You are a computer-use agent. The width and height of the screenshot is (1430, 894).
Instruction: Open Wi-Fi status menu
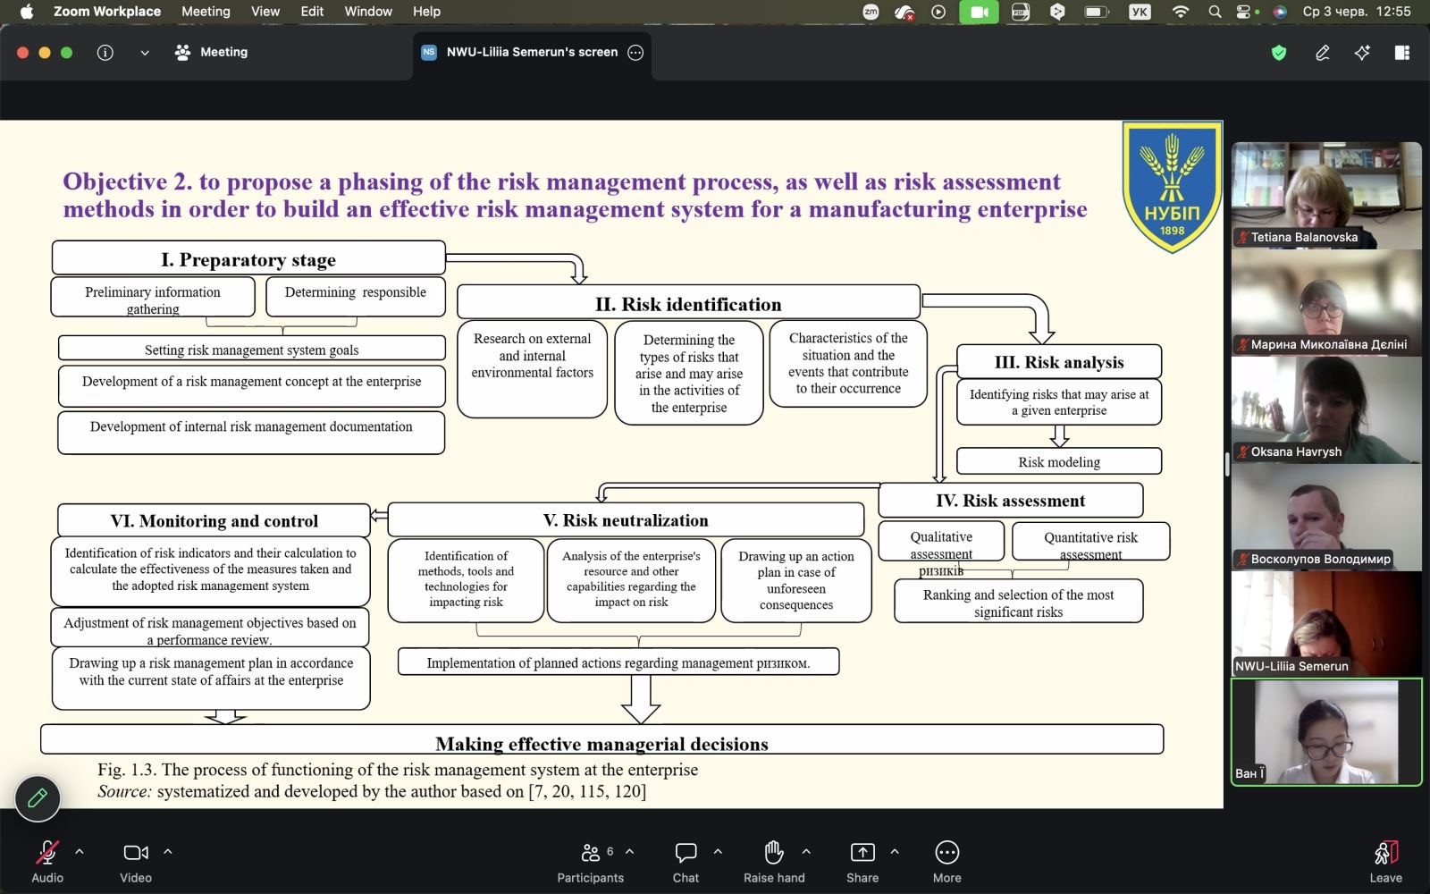tap(1181, 12)
